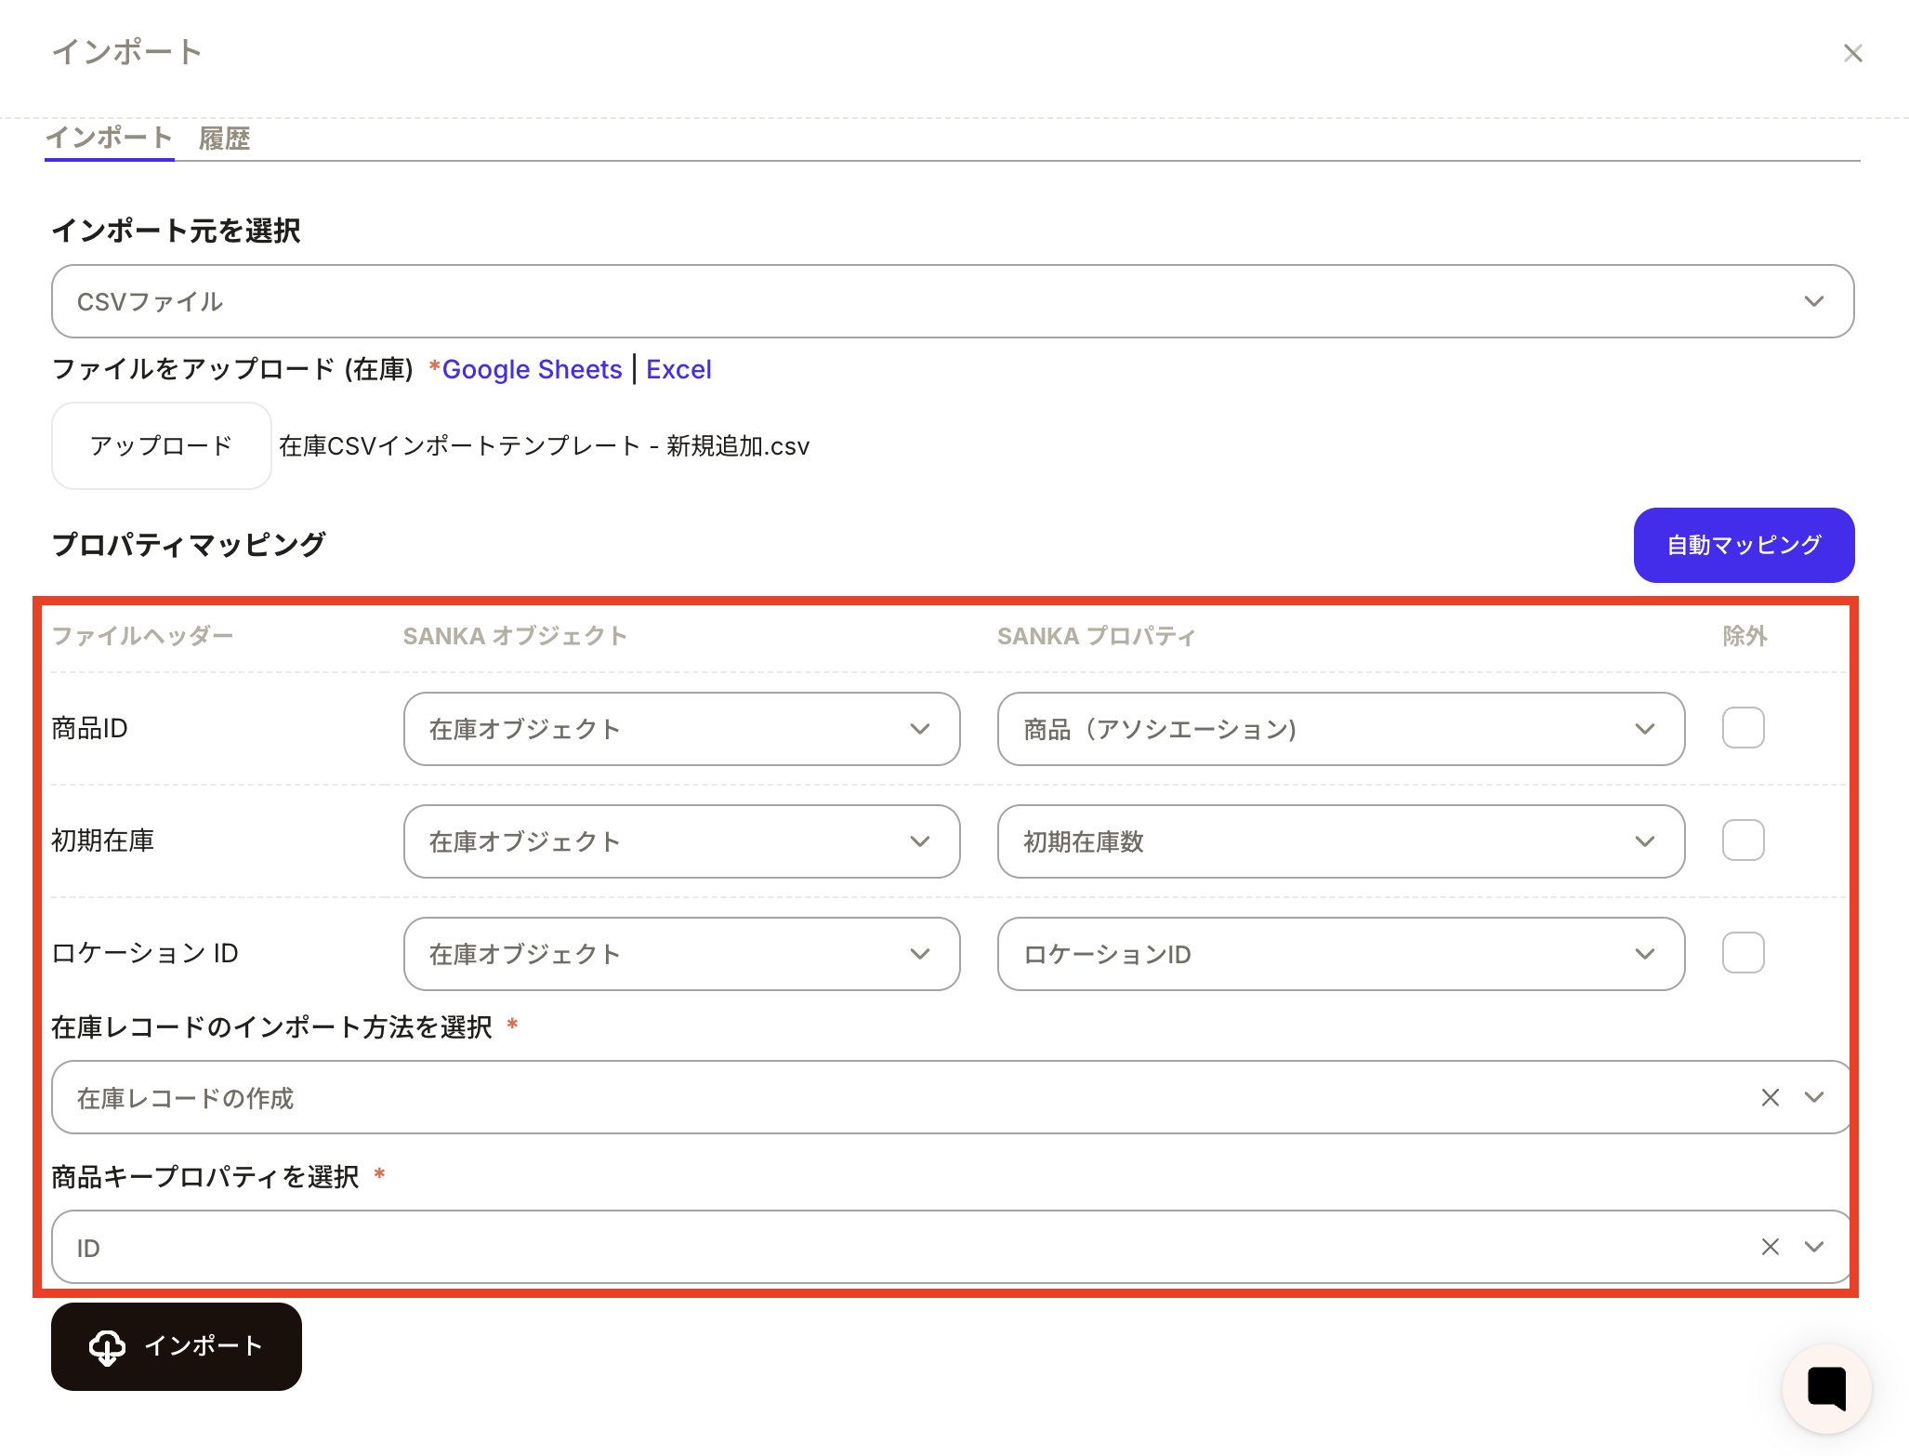Select the インポート tab
The image size is (1909, 1456).
coord(109,139)
